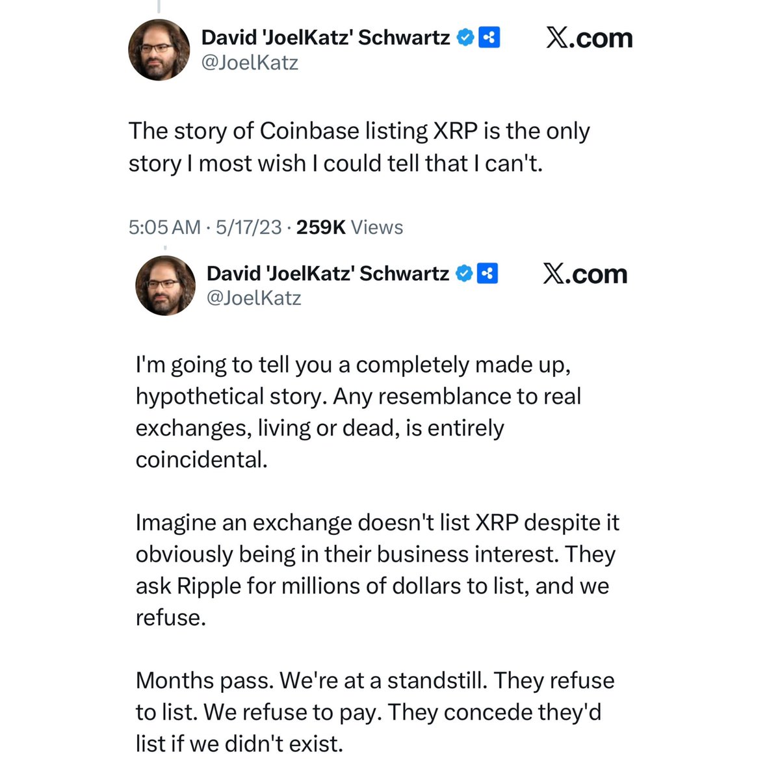The height and width of the screenshot is (780, 780).
Task: Click the X.com logo beside the first tweet
Action: [589, 38]
